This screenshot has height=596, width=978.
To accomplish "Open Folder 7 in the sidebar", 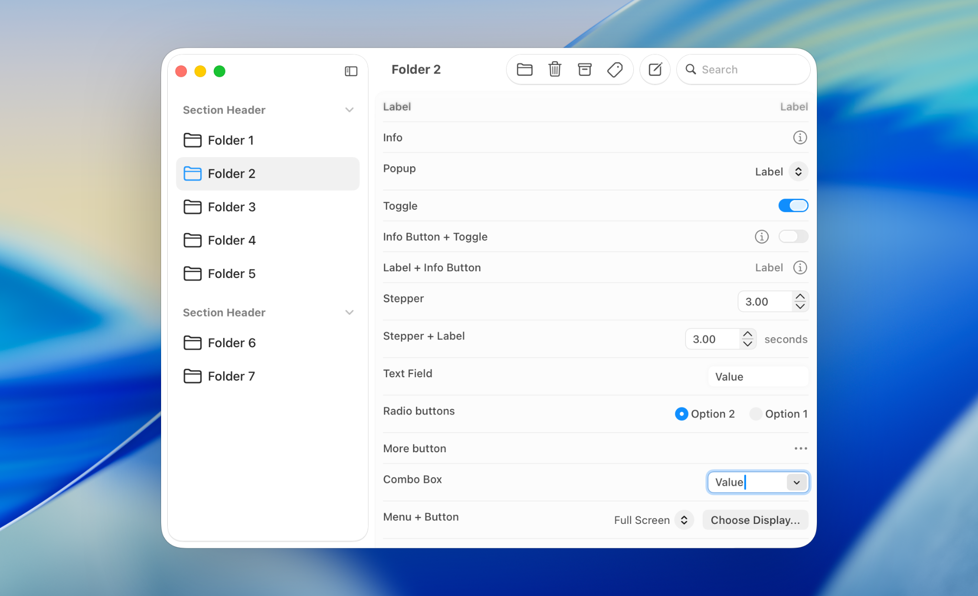I will tap(231, 376).
